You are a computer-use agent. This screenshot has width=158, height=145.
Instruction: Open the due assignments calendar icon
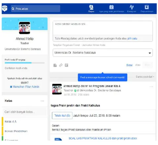click(x=111, y=7)
